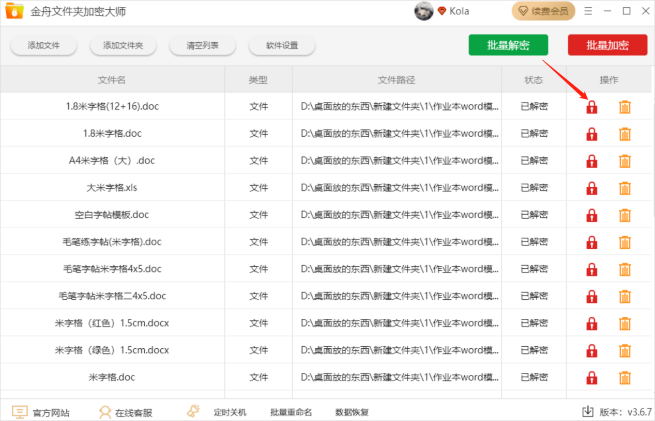
Task: Open 软件设置 software settings
Action: (x=282, y=45)
